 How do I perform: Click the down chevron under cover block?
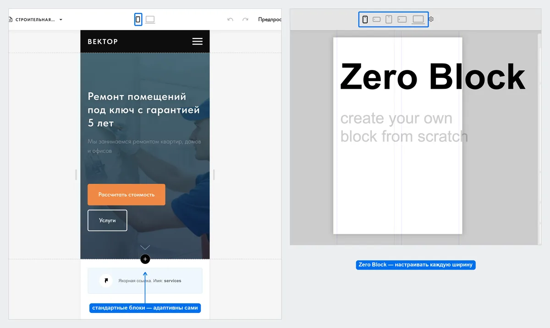(x=145, y=247)
